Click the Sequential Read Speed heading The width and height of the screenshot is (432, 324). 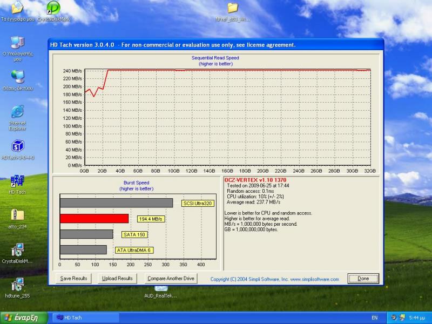215,58
